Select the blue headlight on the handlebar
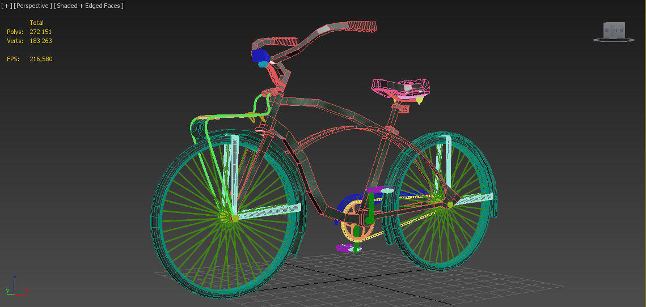The height and width of the screenshot is (307, 646). pos(260,56)
